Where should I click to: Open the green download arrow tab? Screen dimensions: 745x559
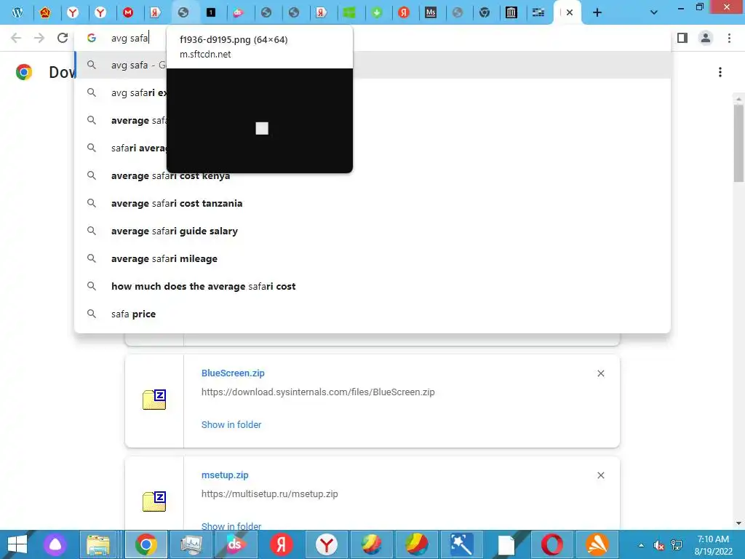[377, 13]
